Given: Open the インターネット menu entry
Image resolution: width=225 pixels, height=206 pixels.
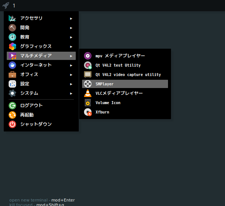Looking at the screenshot, I should tap(41, 65).
